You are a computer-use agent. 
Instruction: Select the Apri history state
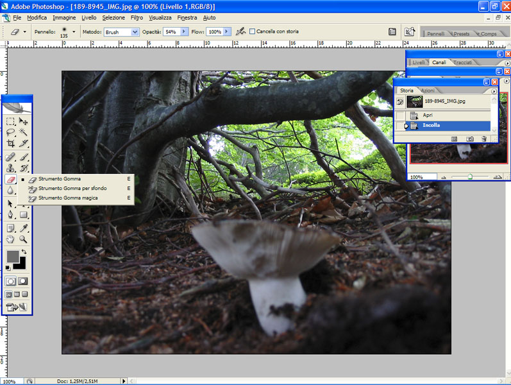[x=442, y=115]
